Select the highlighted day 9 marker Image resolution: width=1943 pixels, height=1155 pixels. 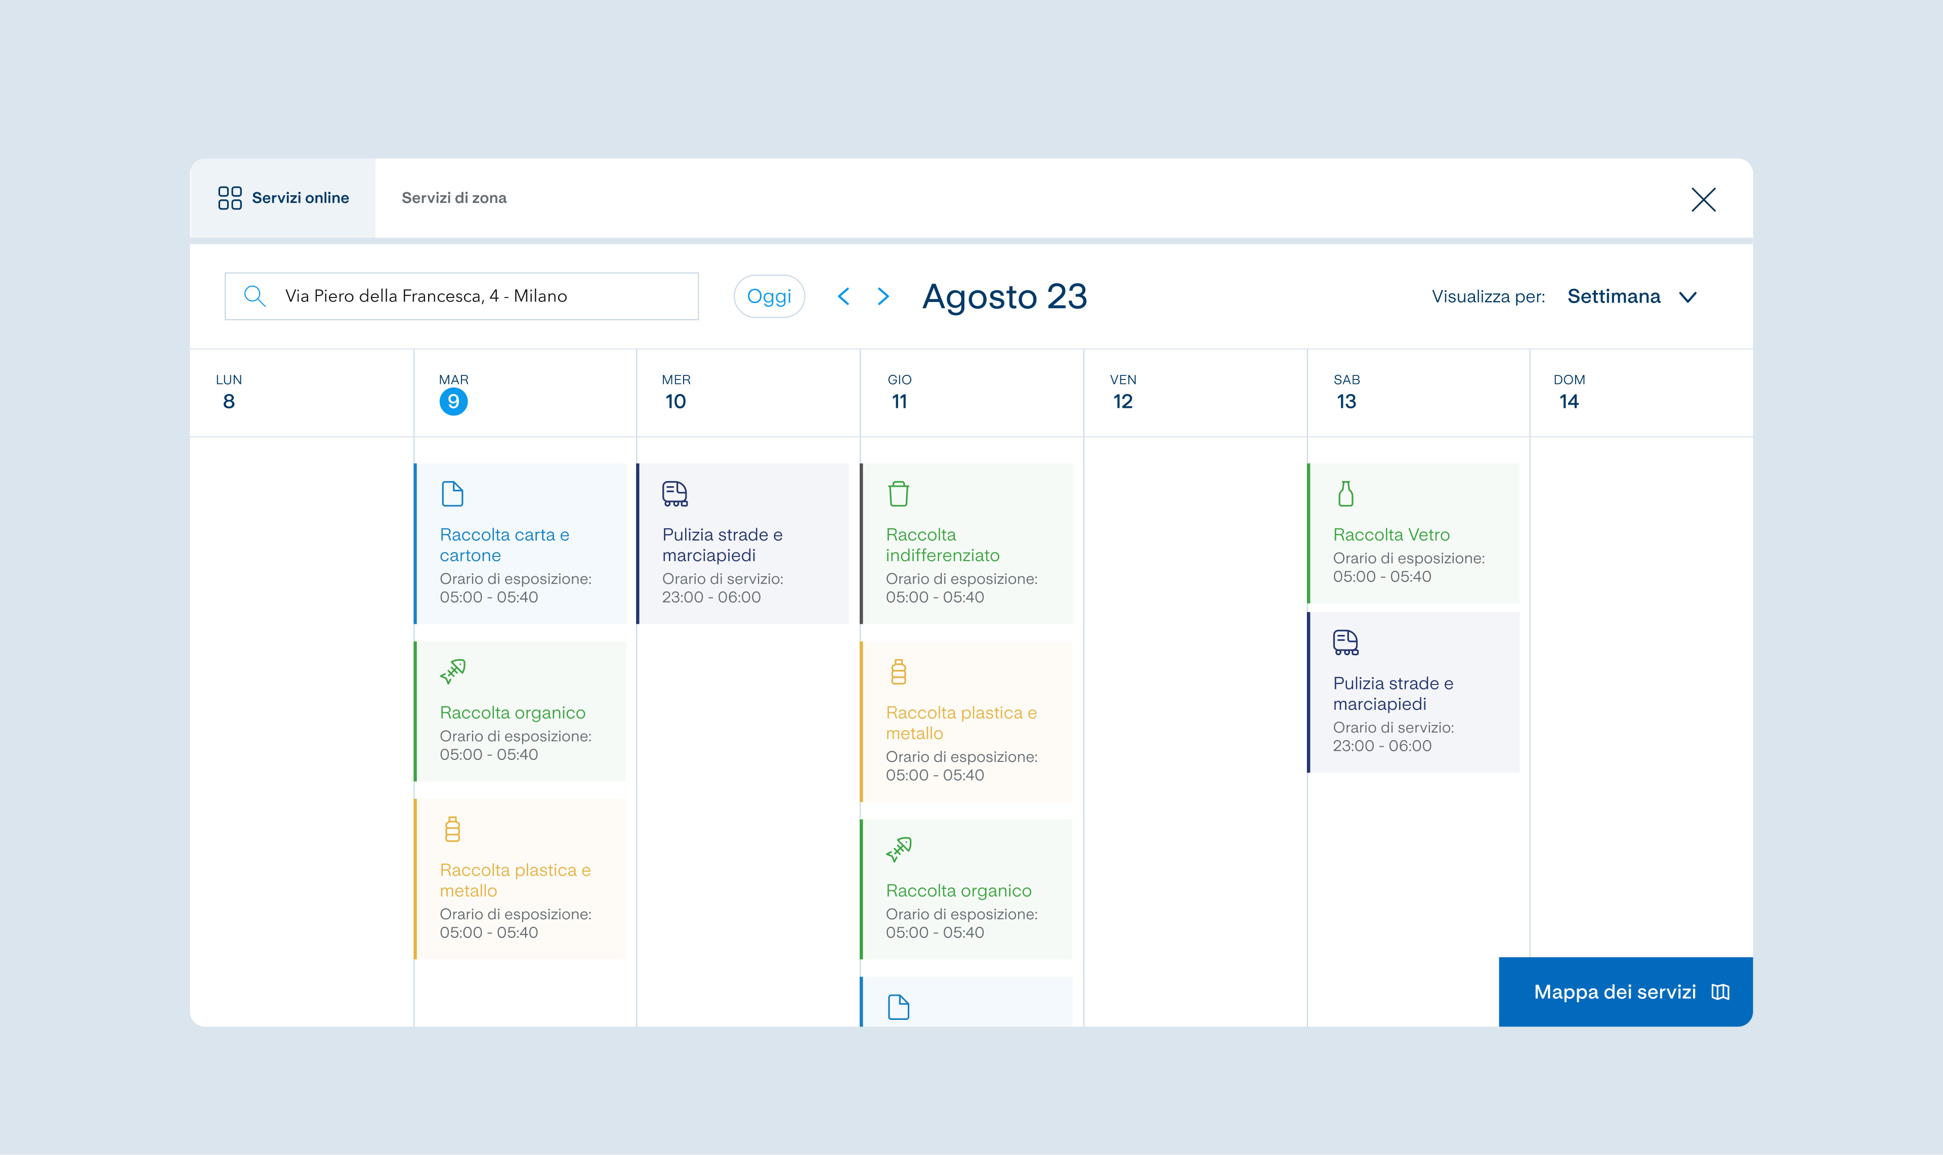click(x=453, y=402)
